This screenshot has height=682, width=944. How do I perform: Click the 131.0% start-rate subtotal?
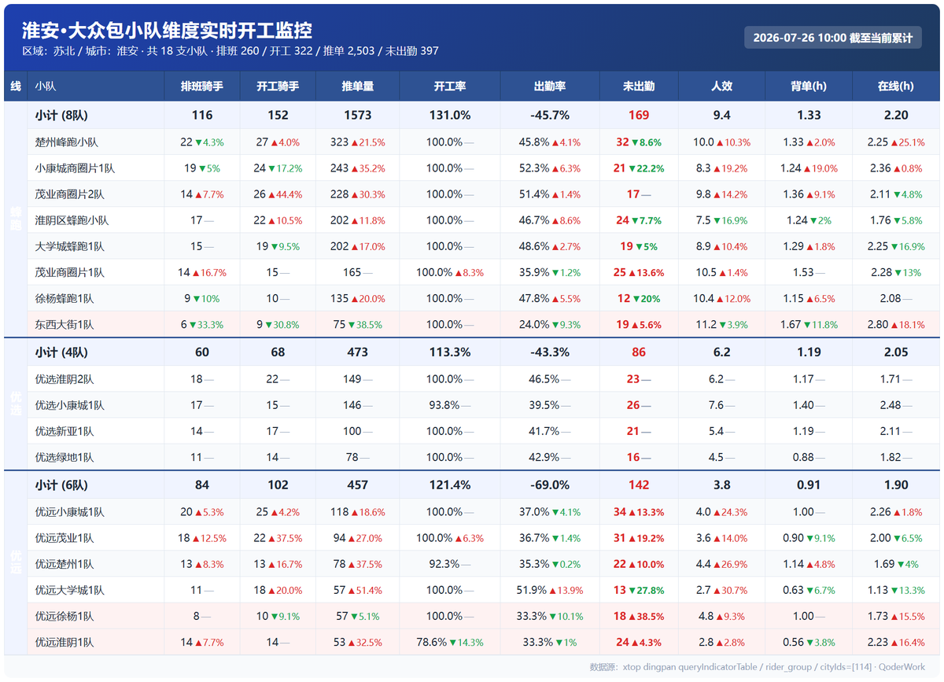[x=450, y=115]
